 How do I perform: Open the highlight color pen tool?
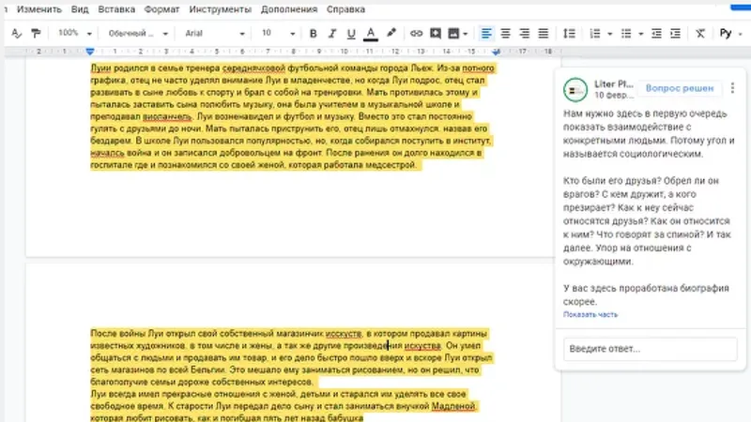tap(391, 33)
